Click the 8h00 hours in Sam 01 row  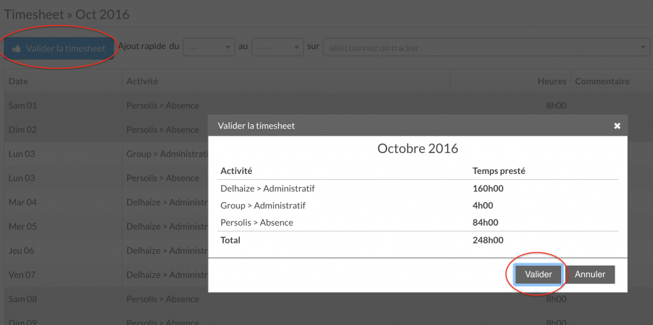tap(556, 105)
